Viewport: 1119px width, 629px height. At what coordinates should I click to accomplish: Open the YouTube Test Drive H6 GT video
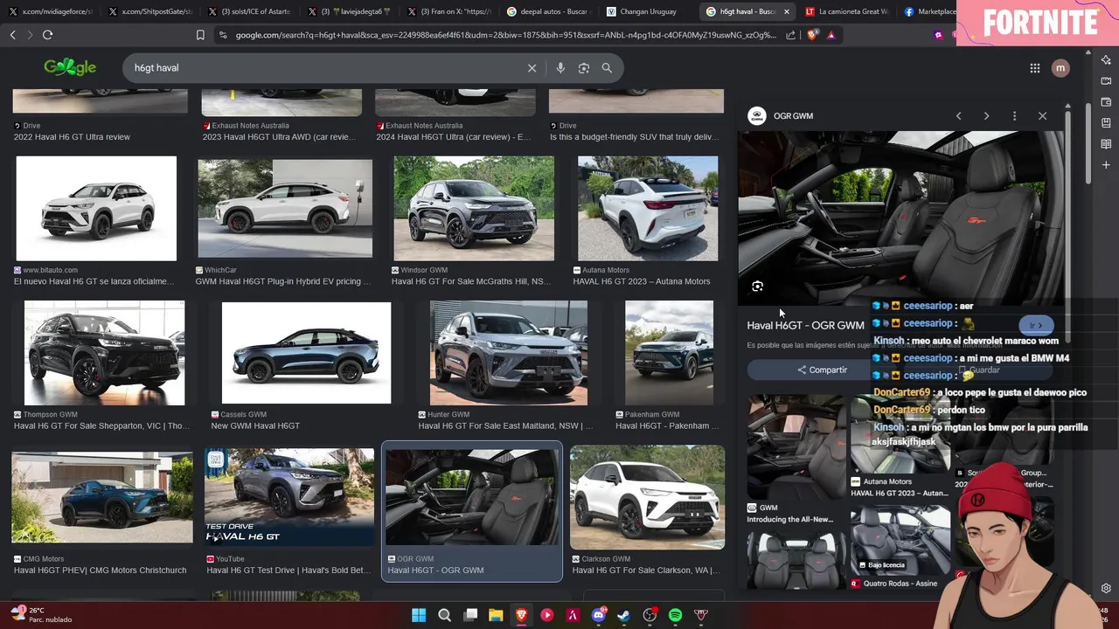click(x=288, y=497)
